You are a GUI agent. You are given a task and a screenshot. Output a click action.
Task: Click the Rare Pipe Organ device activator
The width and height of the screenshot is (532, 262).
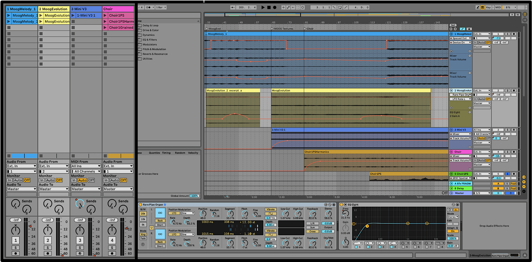[x=141, y=204]
